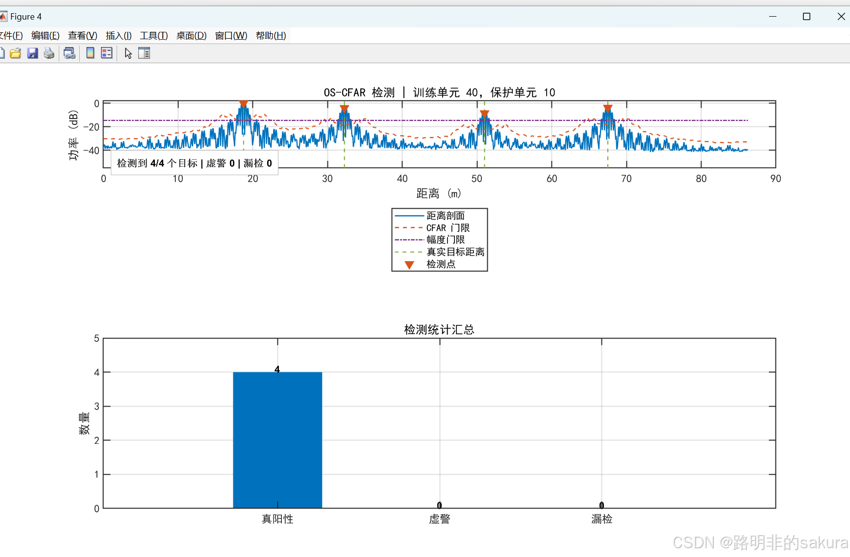Select the 检测点 entry in the legend
850x557 pixels.
click(x=439, y=265)
